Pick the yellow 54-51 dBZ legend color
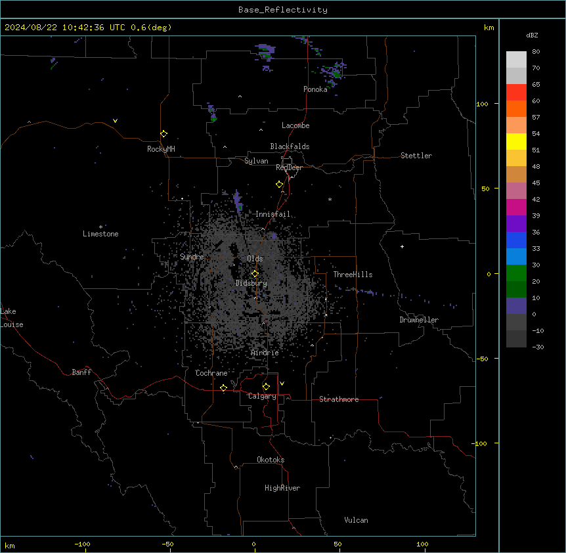Screen dimensions: 566x553 [516, 141]
